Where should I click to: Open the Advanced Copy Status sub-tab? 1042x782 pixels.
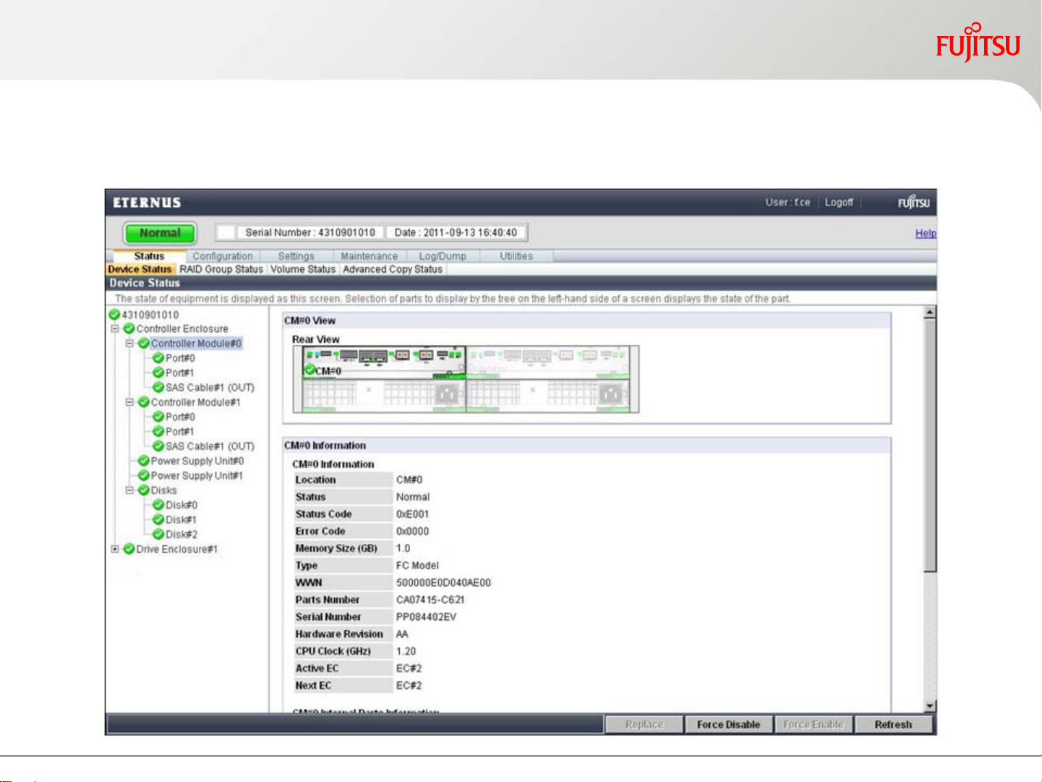point(393,269)
